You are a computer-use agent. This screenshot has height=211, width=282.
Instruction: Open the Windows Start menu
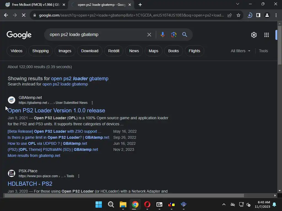[x=99, y=204]
